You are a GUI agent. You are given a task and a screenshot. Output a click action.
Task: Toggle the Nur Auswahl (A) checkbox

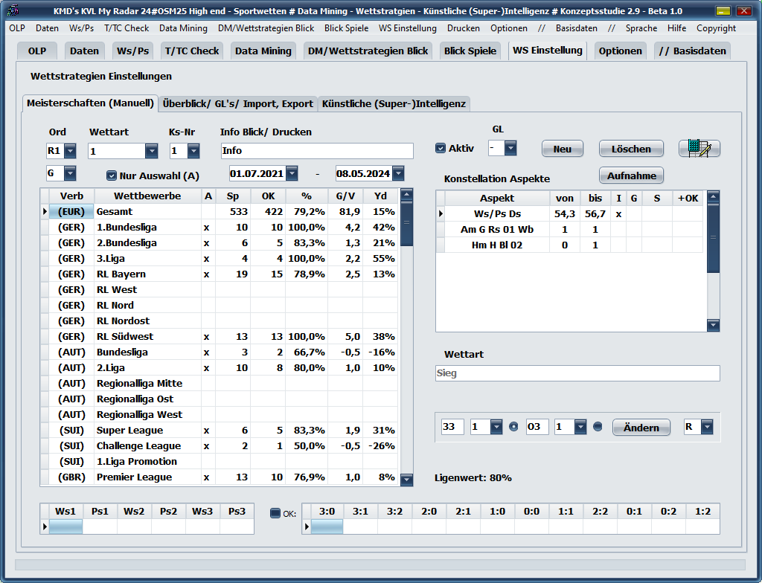pos(112,175)
